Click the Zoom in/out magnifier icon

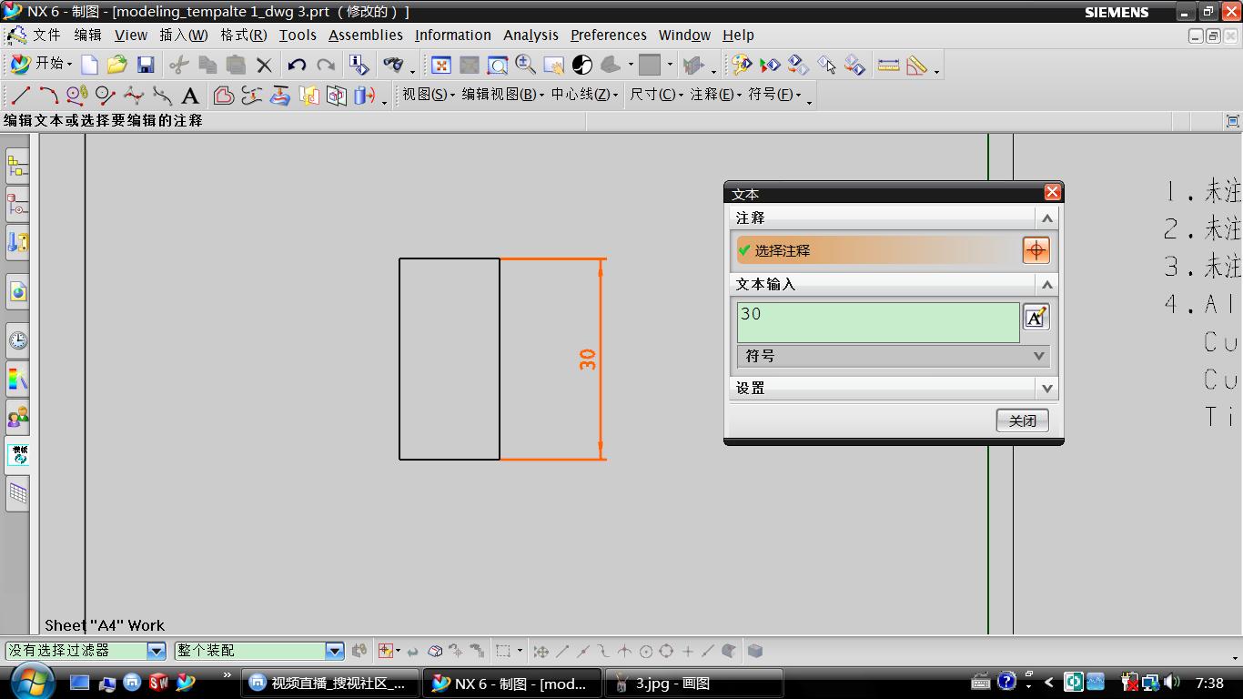pos(525,65)
